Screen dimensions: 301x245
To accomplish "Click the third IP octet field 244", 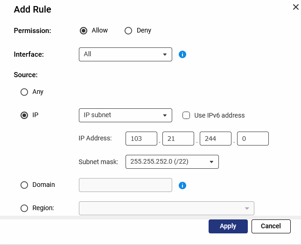I will pos(215,139).
